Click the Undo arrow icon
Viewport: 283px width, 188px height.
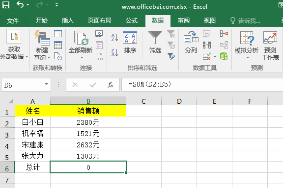20,4
